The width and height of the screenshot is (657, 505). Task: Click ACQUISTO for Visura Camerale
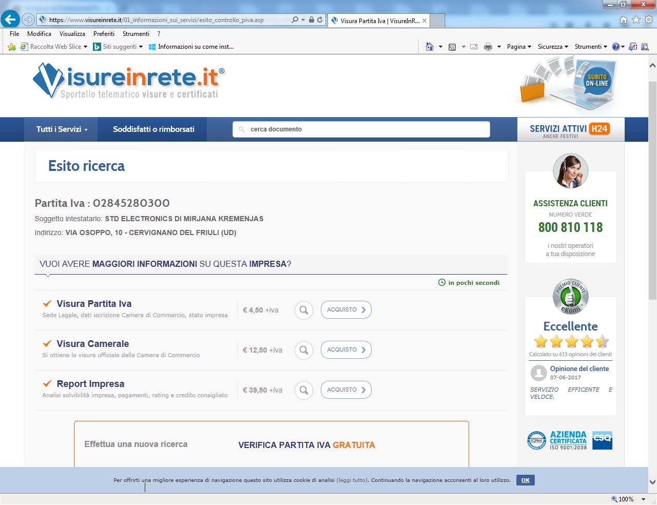(x=346, y=350)
